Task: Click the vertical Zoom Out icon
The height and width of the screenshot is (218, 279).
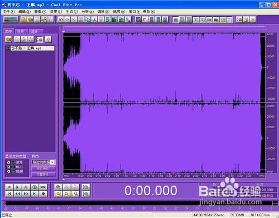Action: (x=86, y=194)
